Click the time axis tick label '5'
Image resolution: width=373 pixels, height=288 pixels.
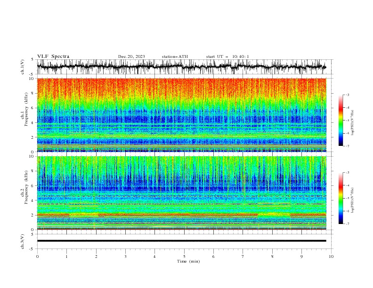(184, 256)
